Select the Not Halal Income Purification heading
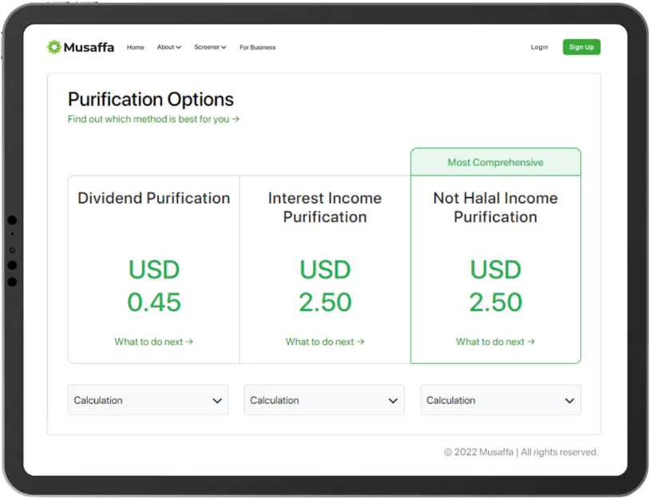650x498 pixels. [495, 207]
